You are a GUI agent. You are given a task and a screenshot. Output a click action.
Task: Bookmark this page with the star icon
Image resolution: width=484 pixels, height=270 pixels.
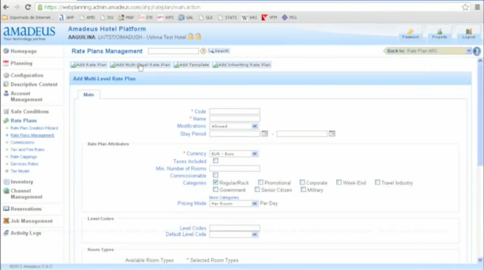(465, 7)
